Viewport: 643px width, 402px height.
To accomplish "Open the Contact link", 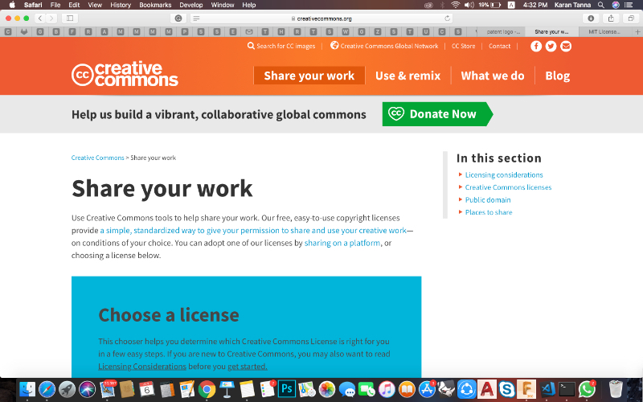I will click(x=499, y=46).
